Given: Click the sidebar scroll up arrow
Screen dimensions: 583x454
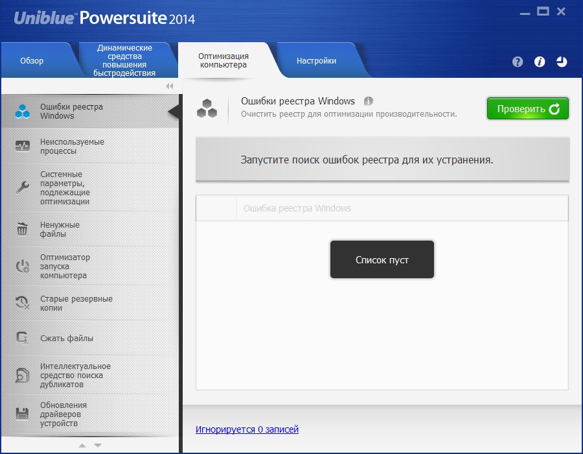Looking at the screenshot, I should point(82,446).
